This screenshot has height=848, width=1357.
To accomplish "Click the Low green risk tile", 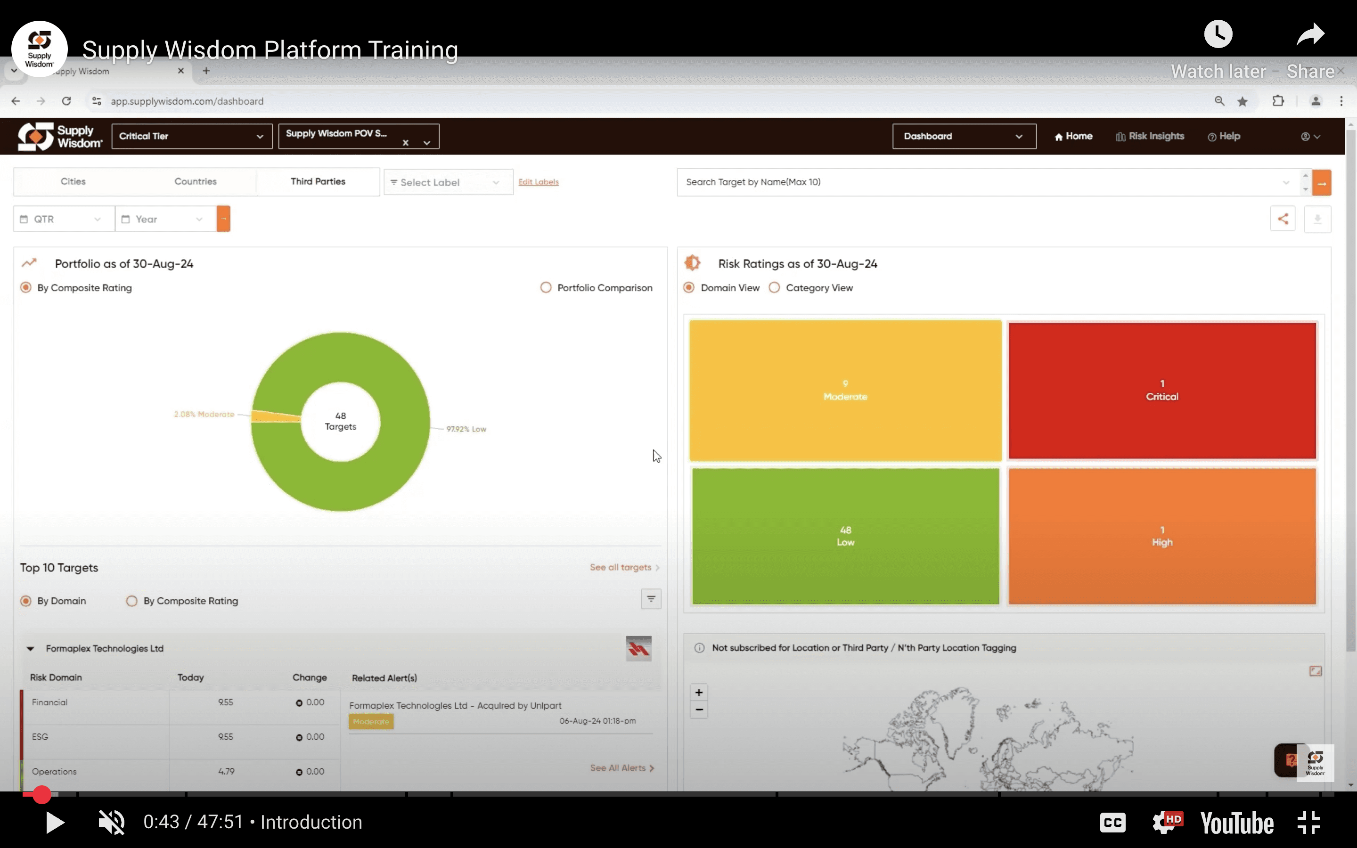I will click(846, 536).
